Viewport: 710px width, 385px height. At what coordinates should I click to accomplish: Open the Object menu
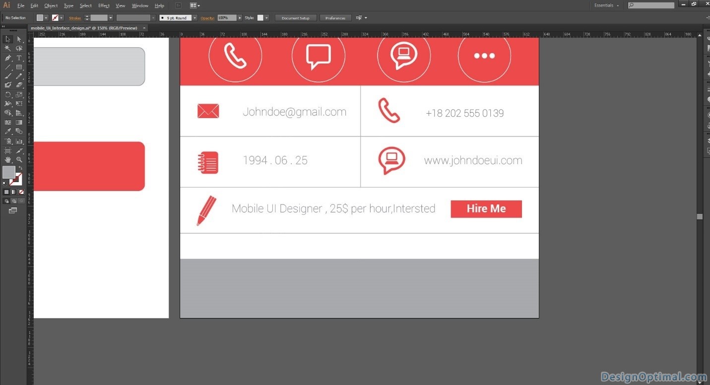tap(51, 5)
